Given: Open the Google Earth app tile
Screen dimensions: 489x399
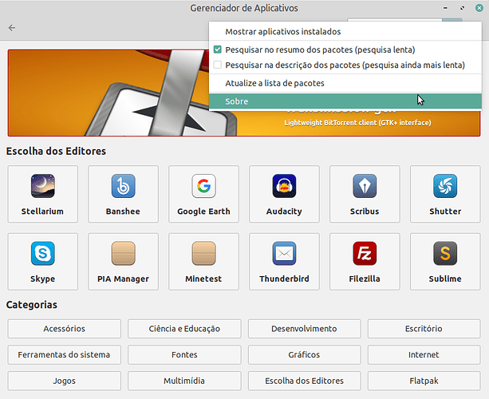Looking at the screenshot, I should coord(203,194).
